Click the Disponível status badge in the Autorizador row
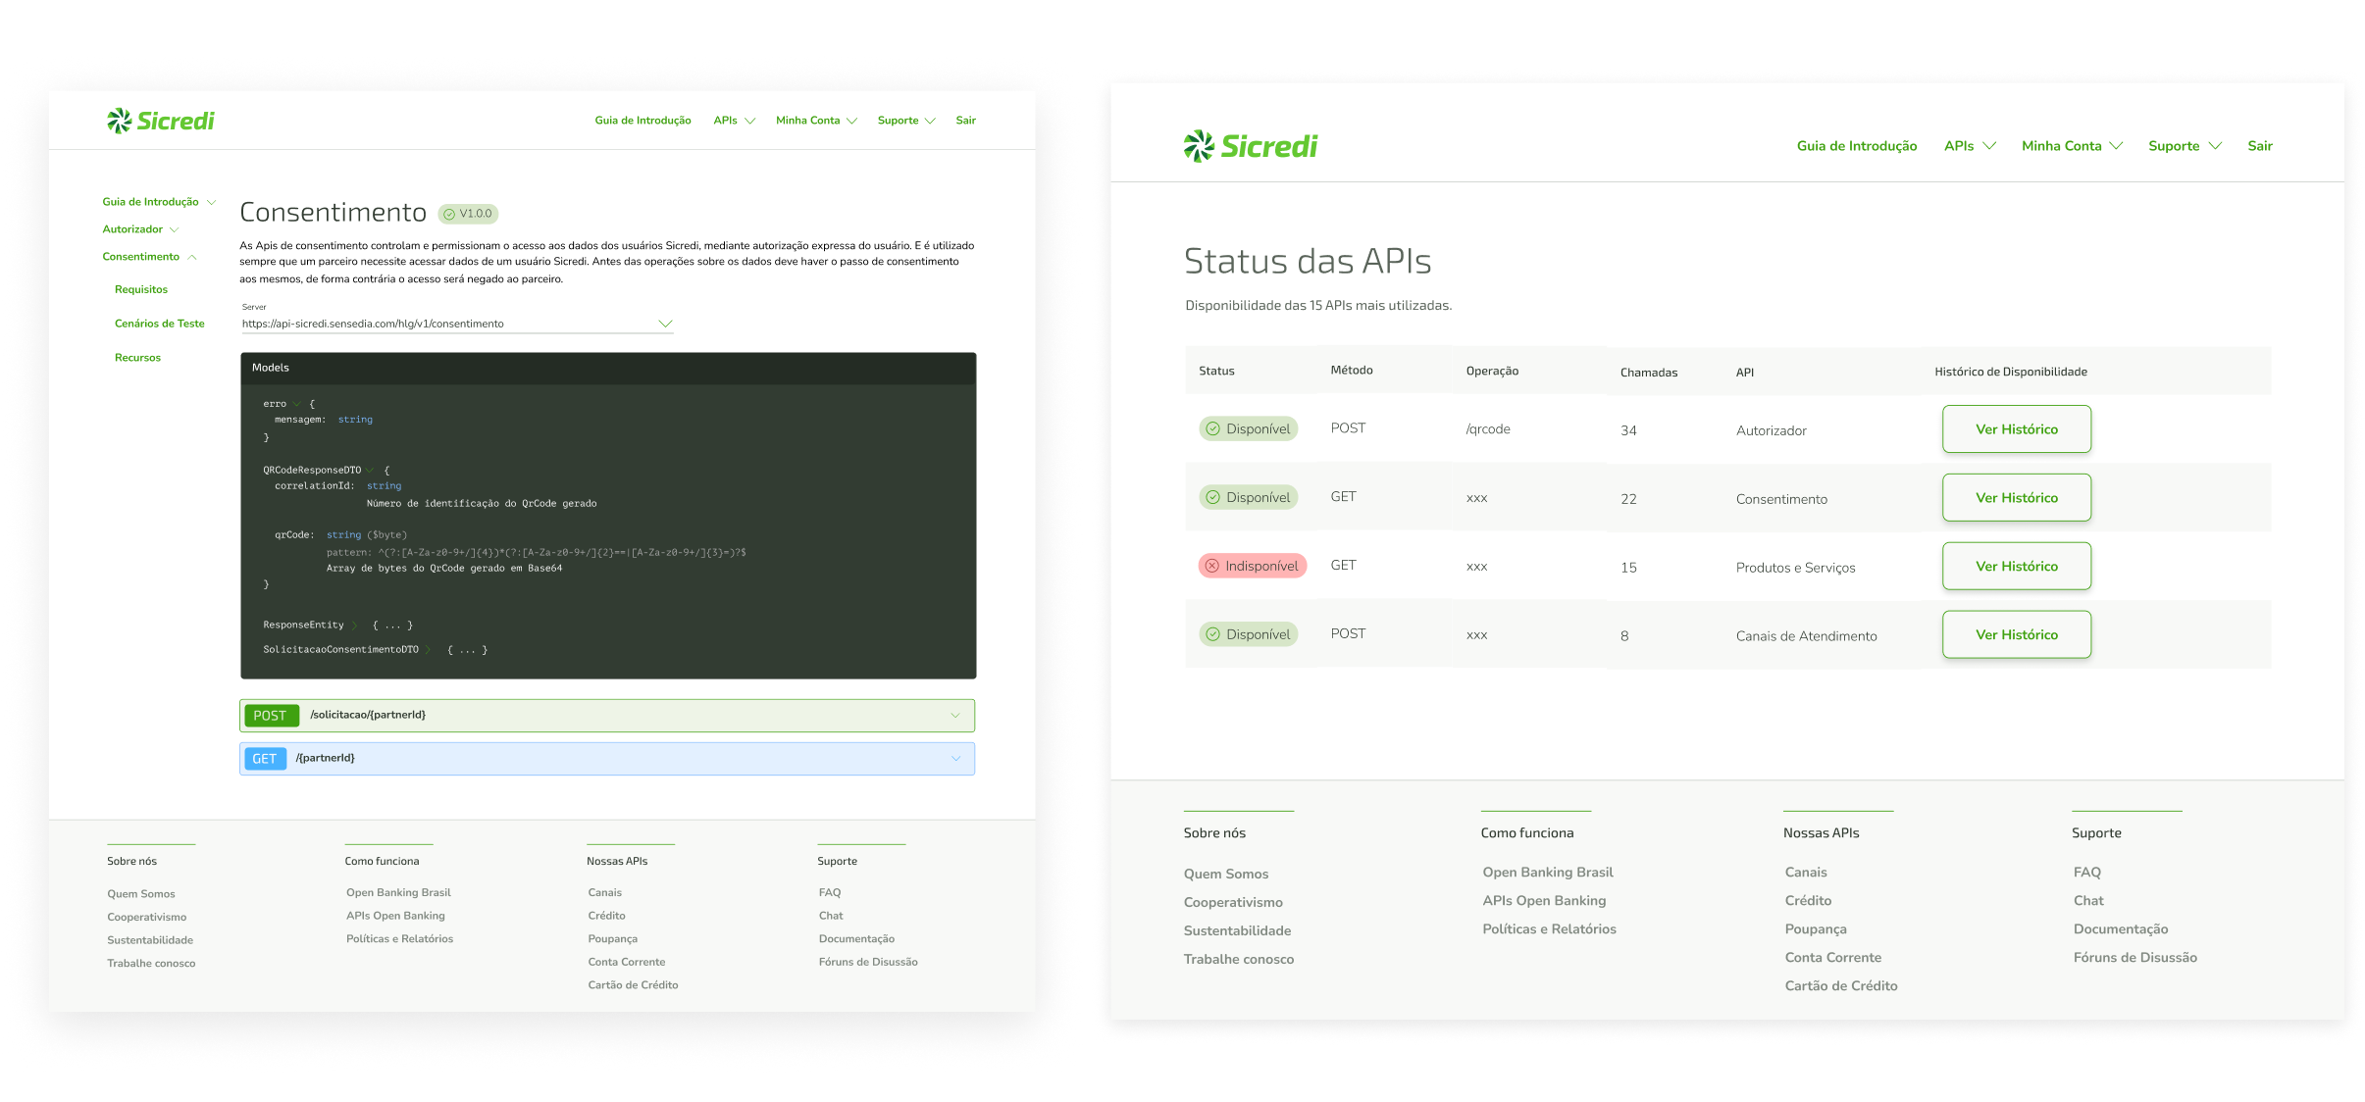 click(1248, 428)
